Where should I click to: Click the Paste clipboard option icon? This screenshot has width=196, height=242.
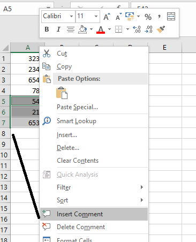point(62,93)
